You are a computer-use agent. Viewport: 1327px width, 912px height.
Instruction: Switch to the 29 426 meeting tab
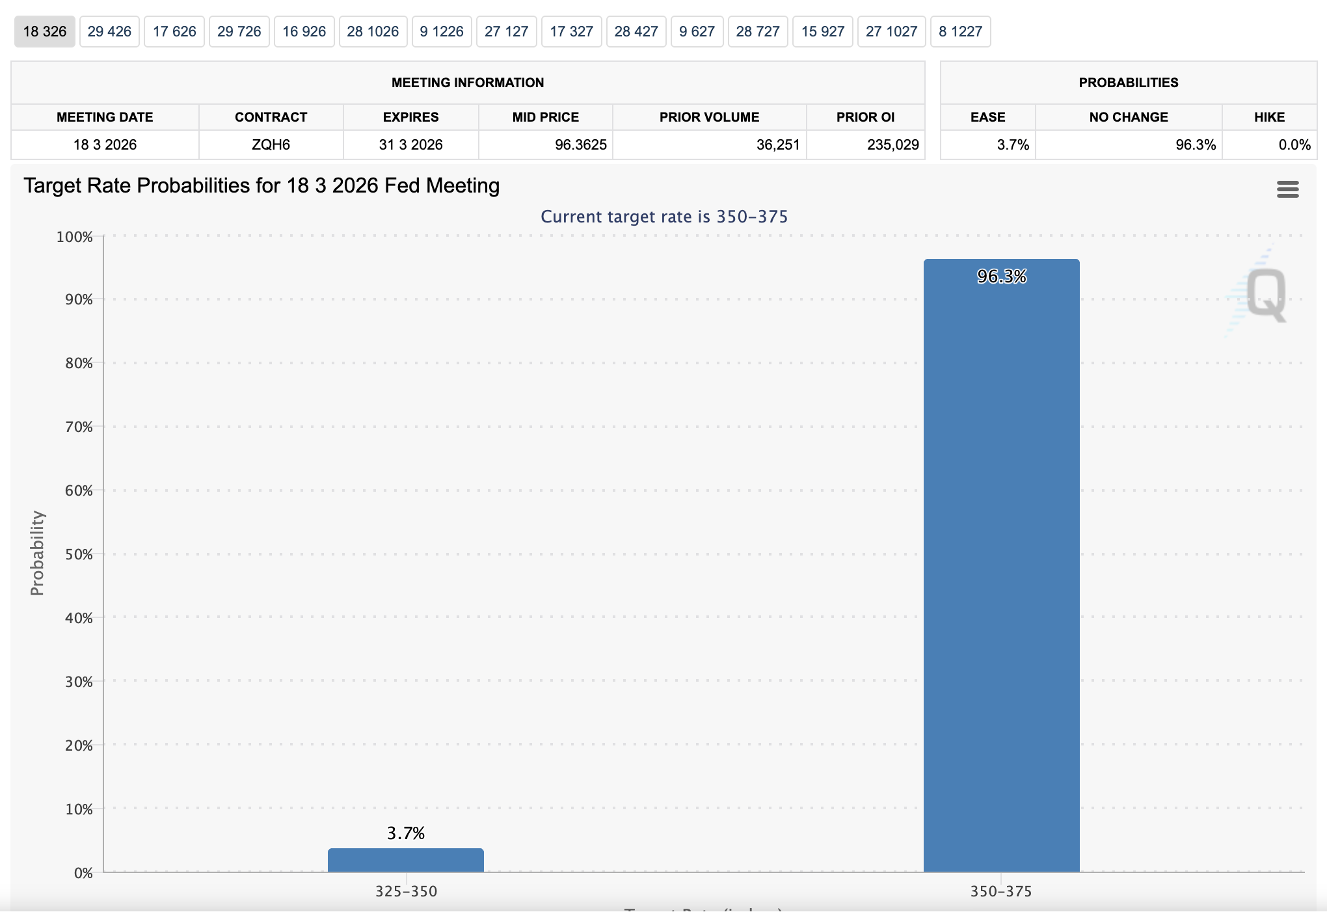click(x=109, y=32)
